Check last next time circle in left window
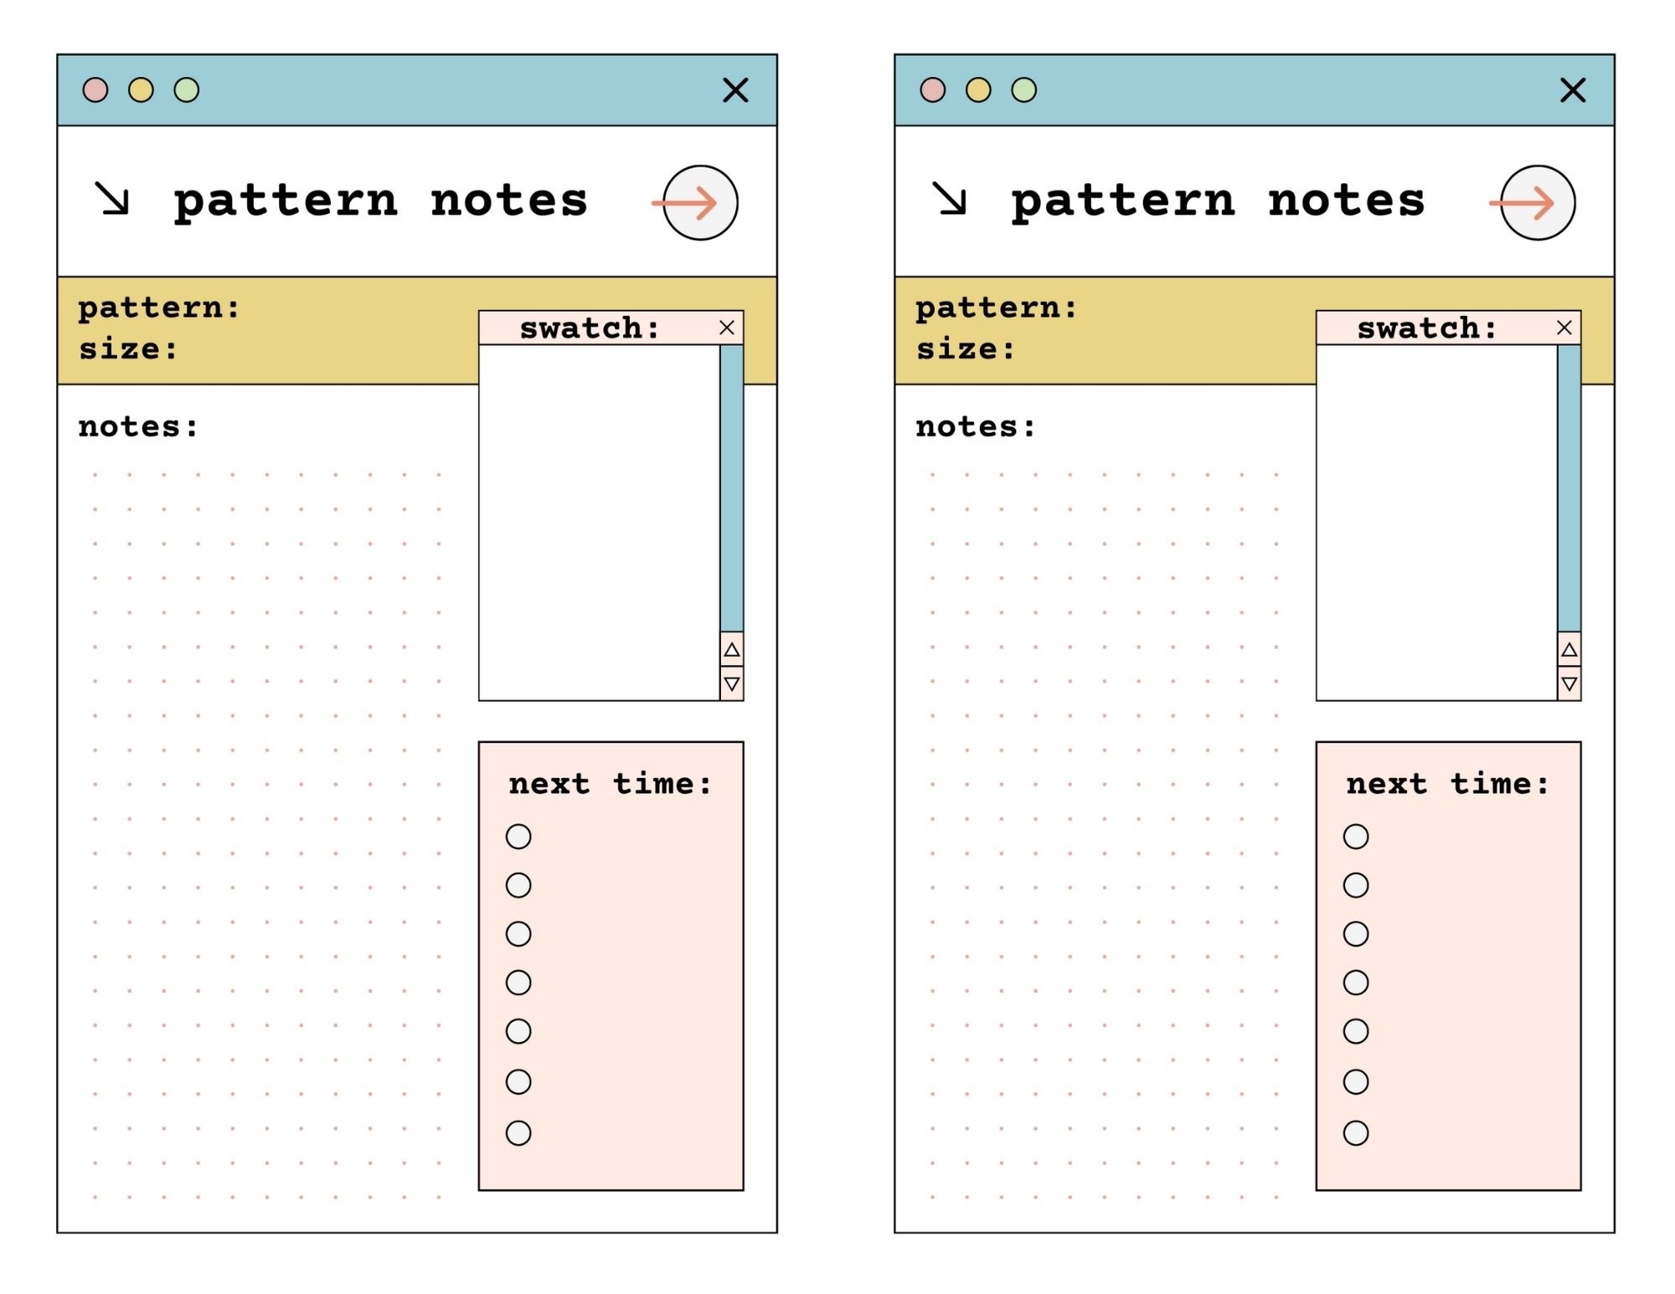 click(518, 1132)
